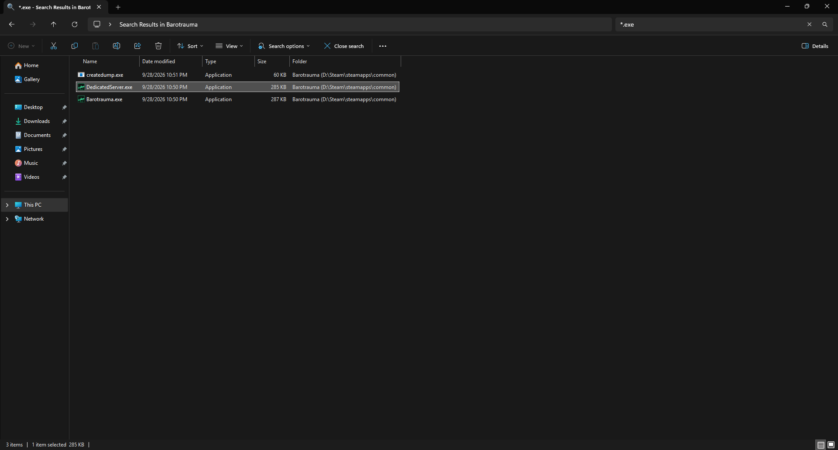Sort by the Size column header
838x450 pixels.
272,61
